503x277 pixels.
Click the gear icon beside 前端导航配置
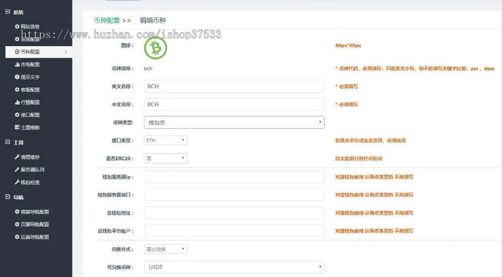17,212
